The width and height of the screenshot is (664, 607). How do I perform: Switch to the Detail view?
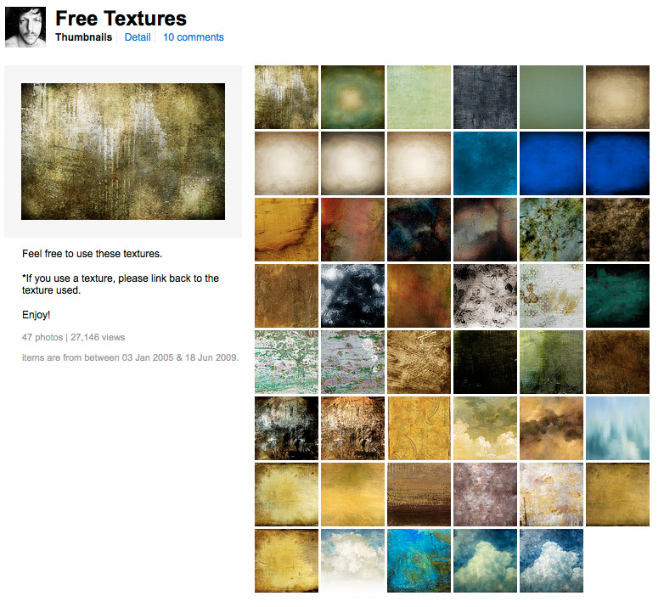138,37
